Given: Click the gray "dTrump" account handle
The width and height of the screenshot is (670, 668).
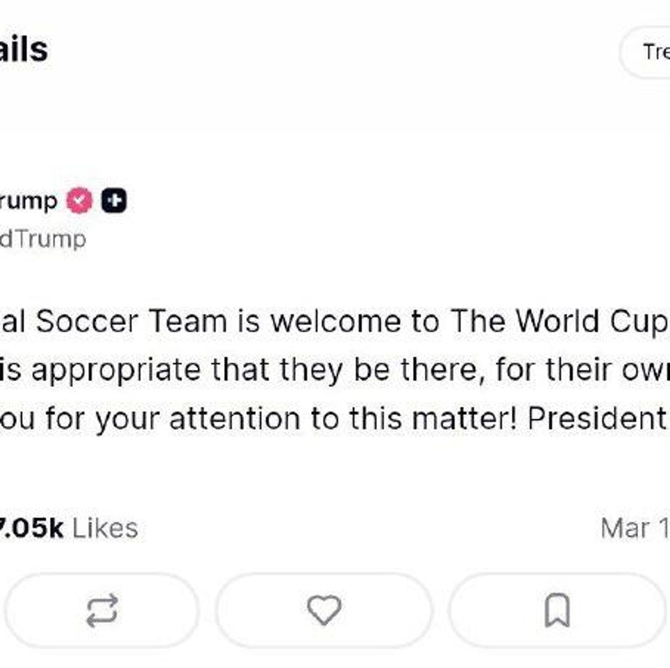Looking at the screenshot, I should 43,239.
